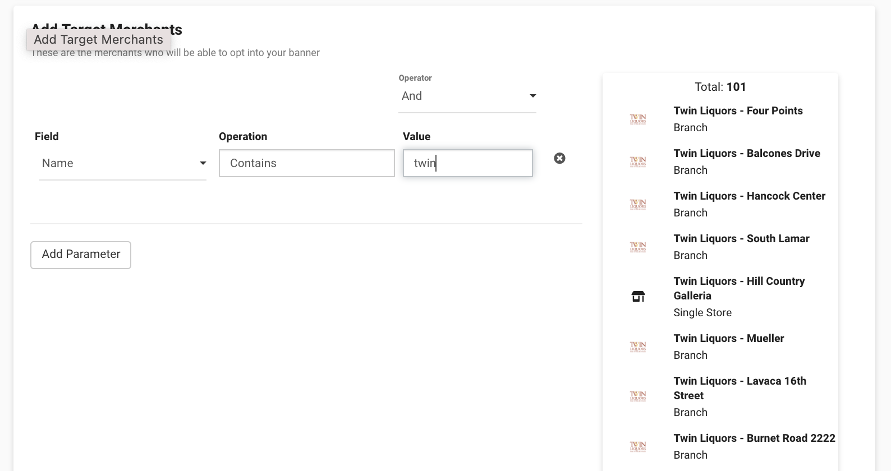891x471 pixels.
Task: Select Twin Liquors - Mueller merchant
Action: coord(729,339)
